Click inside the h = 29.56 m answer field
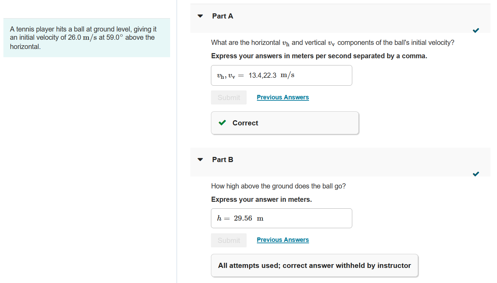Viewport: 497px width, 283px height. (x=281, y=218)
